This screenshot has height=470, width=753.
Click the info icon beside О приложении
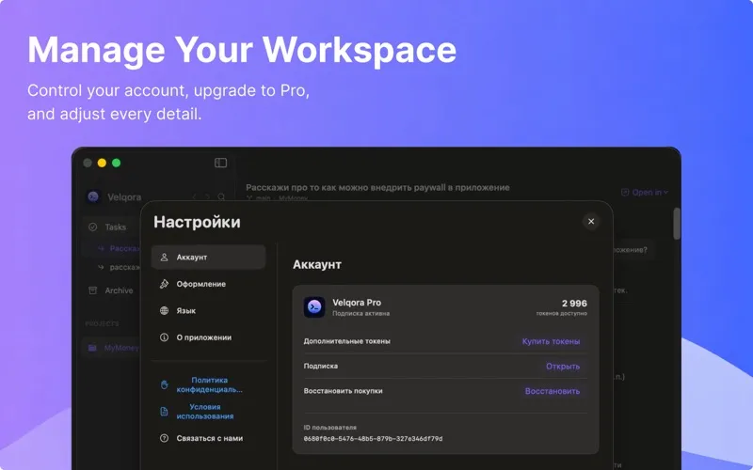(x=164, y=337)
